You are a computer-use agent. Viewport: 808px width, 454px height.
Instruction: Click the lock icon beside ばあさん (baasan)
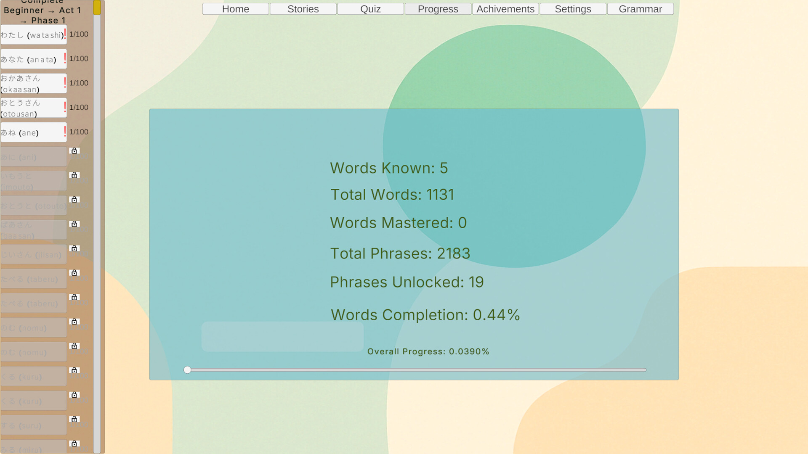click(74, 224)
